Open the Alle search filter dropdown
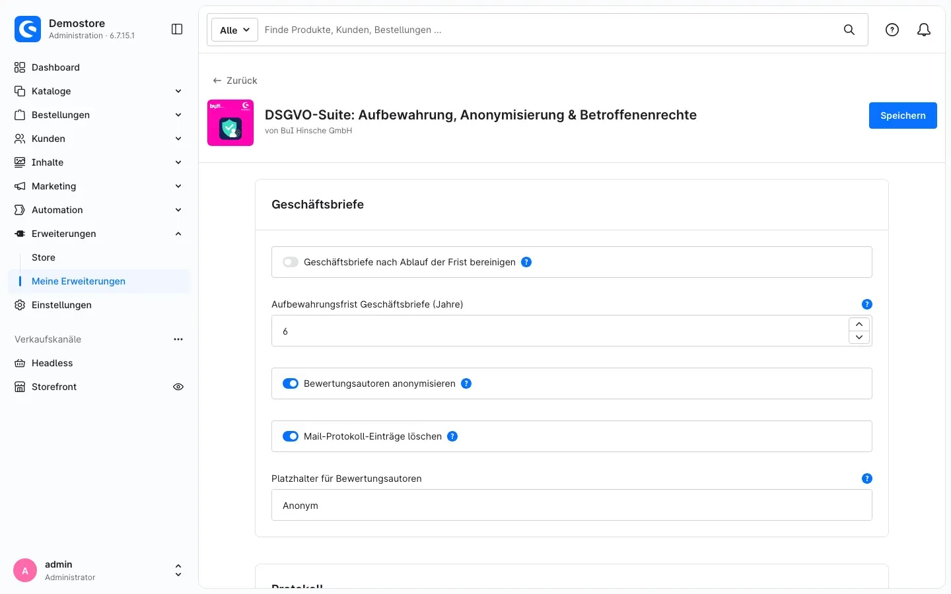Image resolution: width=951 pixels, height=594 pixels. click(x=234, y=30)
